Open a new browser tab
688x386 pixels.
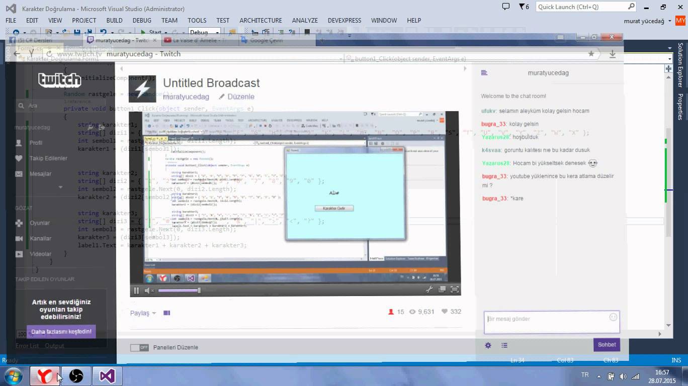click(322, 40)
